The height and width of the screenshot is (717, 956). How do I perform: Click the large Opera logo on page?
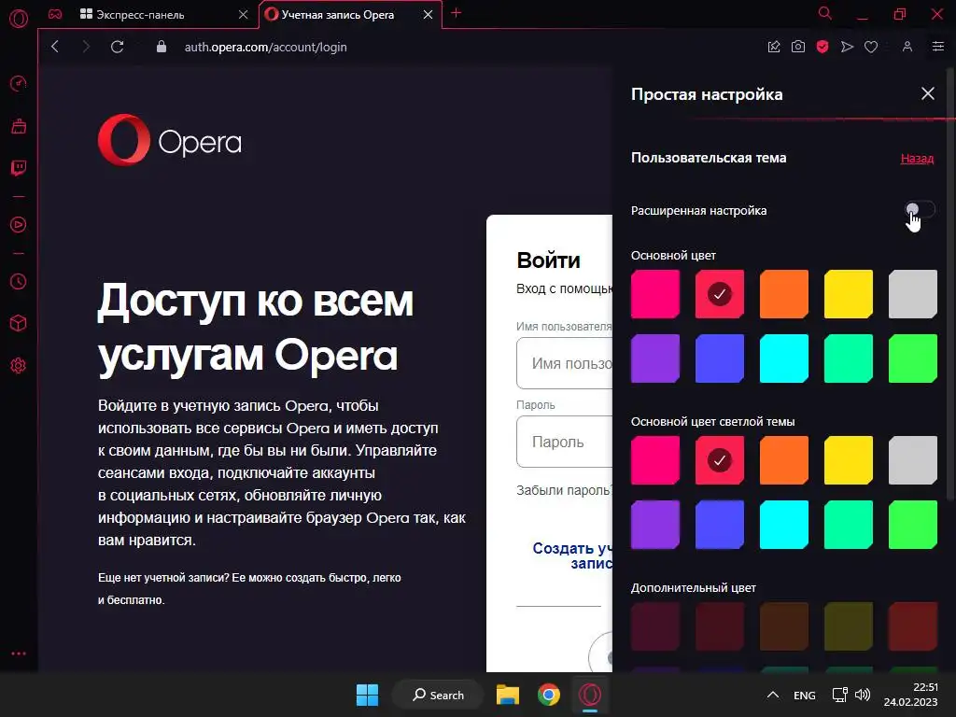click(170, 140)
